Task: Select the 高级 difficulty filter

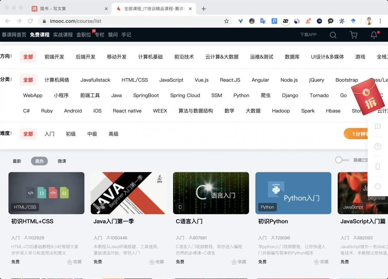Action: pos(113,134)
